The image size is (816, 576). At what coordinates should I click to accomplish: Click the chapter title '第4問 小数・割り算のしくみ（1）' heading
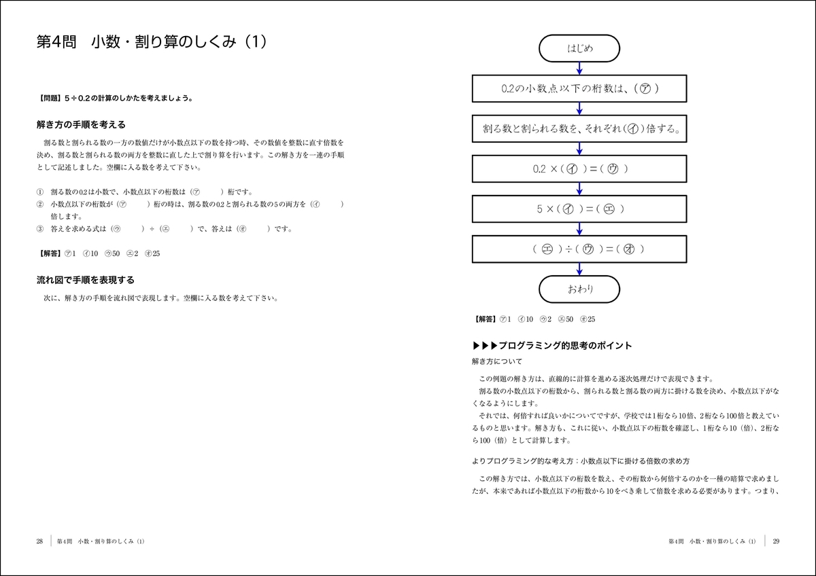[151, 41]
